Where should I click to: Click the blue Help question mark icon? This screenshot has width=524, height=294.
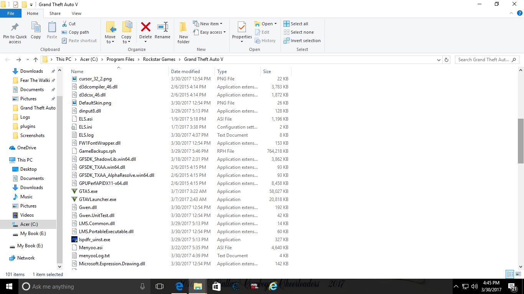tap(520, 13)
